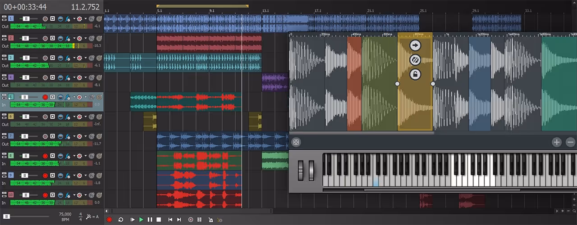Open the dropdown arrow after the gear on track 3
The image size is (577, 225).
[x=86, y=58]
